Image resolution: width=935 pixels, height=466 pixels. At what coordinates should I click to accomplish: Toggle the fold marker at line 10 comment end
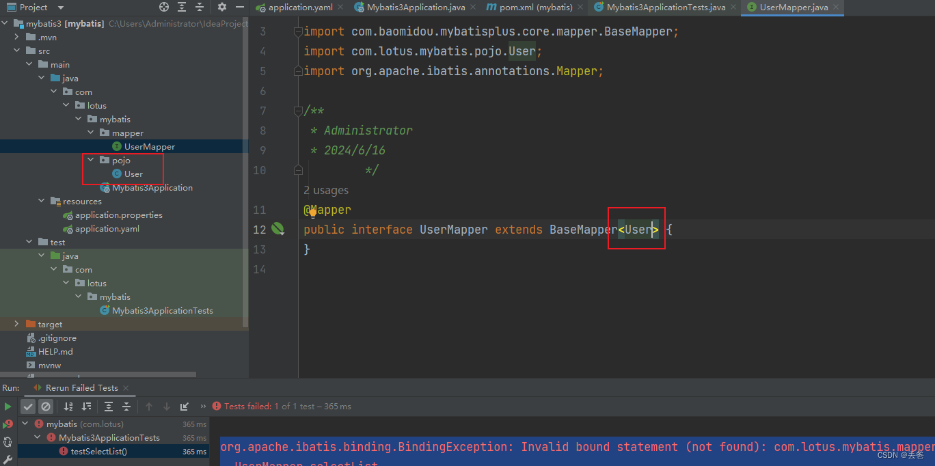pos(297,169)
